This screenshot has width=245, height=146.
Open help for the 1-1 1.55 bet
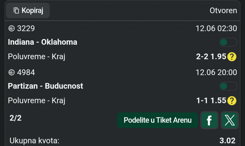(232, 101)
